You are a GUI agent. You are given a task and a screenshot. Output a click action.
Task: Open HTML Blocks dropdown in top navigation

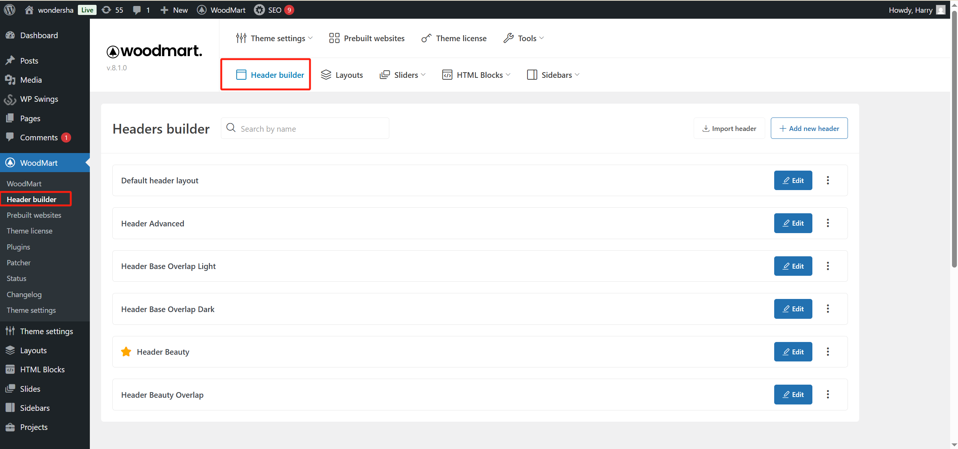[476, 75]
